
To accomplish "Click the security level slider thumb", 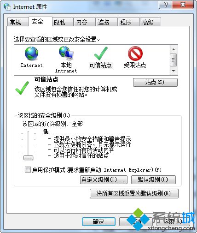I will click(28, 158).
